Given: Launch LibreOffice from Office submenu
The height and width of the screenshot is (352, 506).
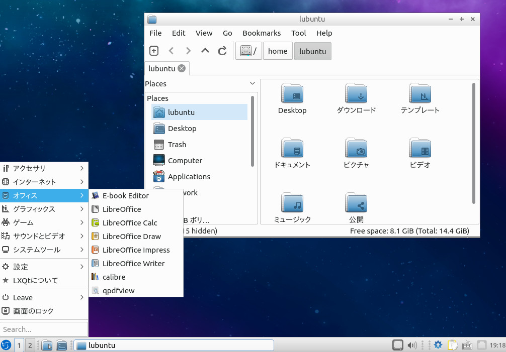Looking at the screenshot, I should 136,209.
